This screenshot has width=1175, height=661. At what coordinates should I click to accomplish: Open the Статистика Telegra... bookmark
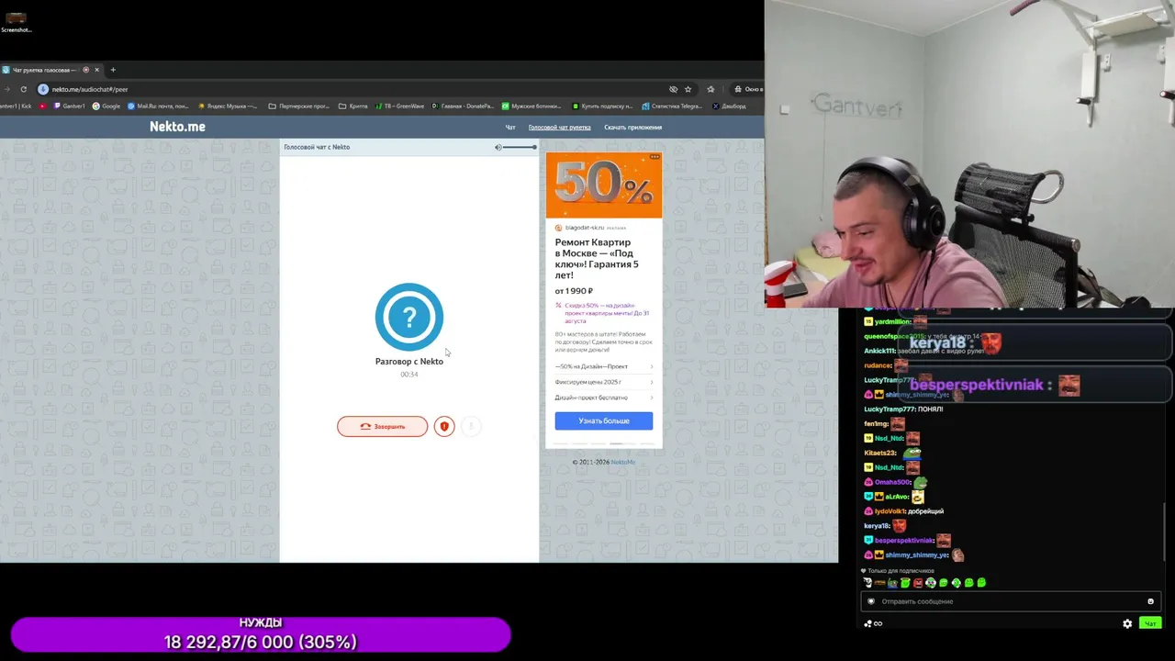(x=673, y=106)
